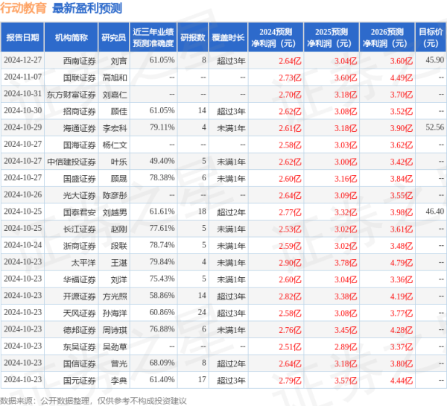This screenshot has height=406, width=447.
Task: Select the 2024预测净利润 column header
Action: tap(276, 37)
